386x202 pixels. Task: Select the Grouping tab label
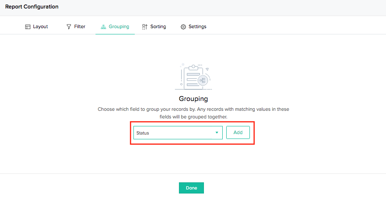pos(119,27)
